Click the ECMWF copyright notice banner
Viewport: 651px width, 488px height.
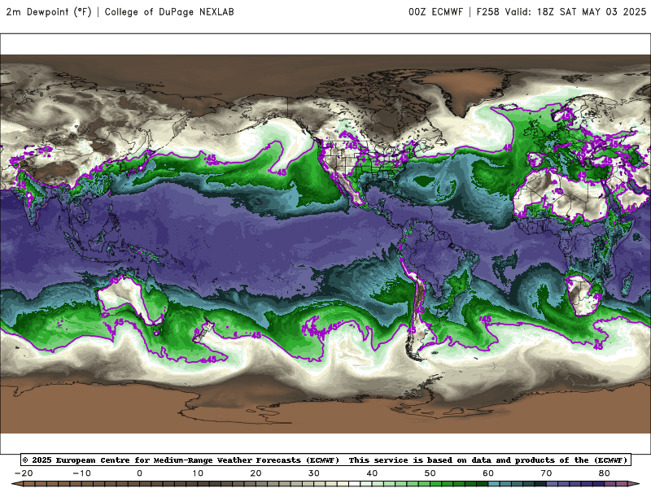(x=325, y=460)
